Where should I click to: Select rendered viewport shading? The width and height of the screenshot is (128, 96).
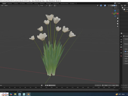[116, 6]
